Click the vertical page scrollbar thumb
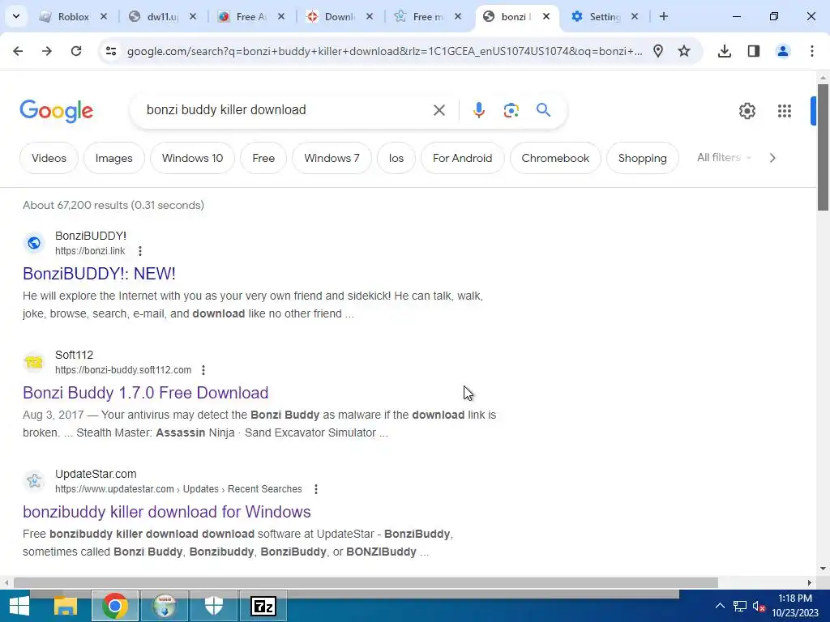Viewport: 830px width, 622px height. point(823,147)
